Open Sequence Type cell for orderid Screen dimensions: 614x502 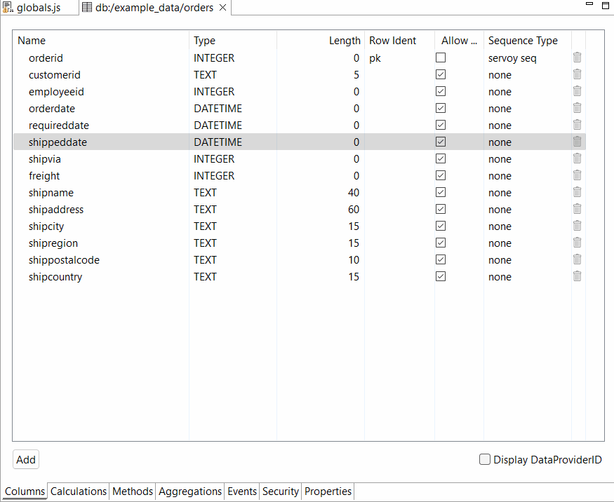click(x=526, y=58)
